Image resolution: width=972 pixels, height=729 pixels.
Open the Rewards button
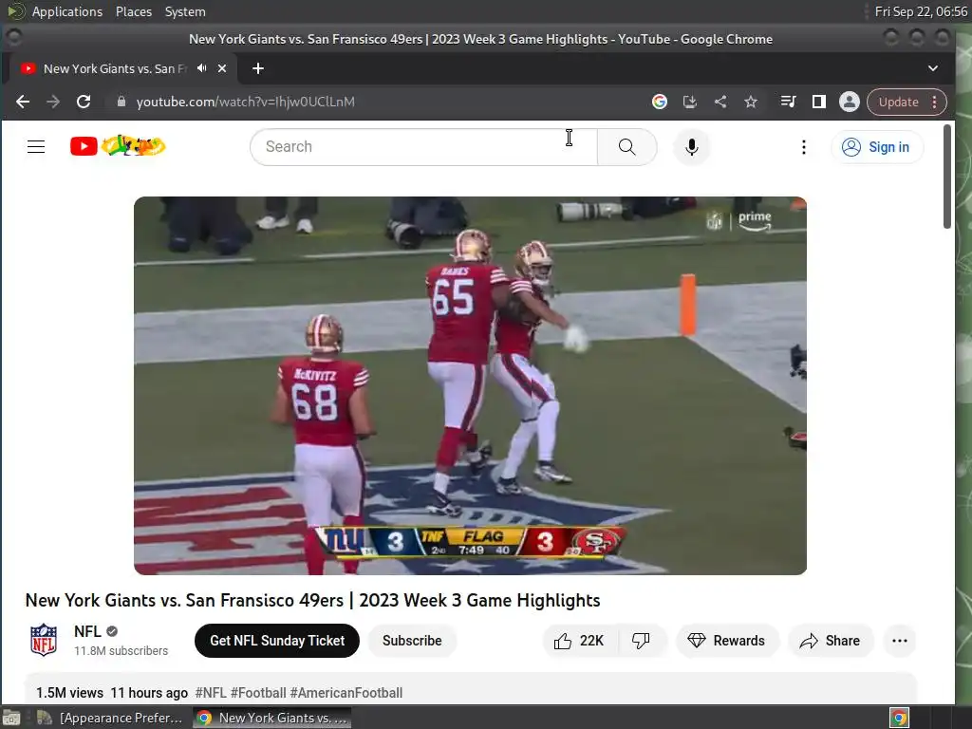click(x=727, y=641)
